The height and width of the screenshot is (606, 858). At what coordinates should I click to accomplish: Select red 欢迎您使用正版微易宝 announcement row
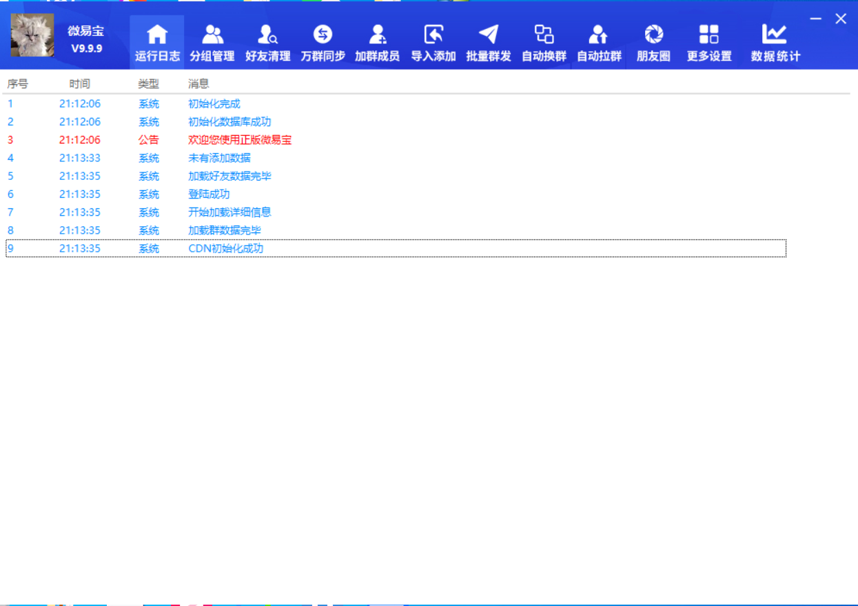click(239, 140)
